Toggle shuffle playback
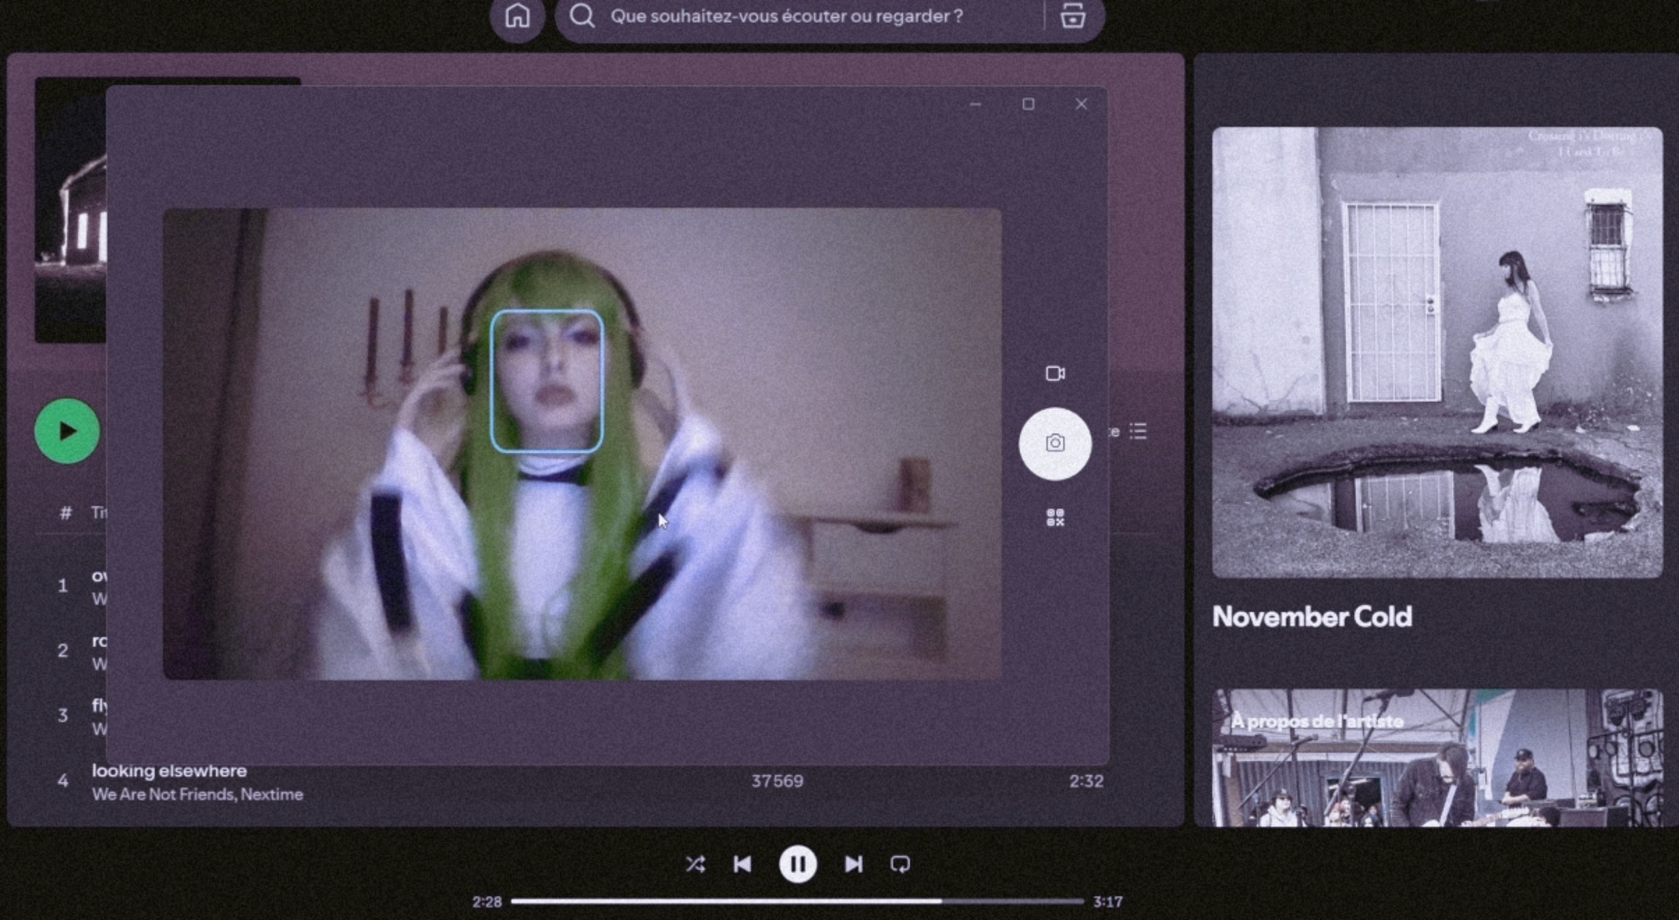1679x920 pixels. coord(695,864)
